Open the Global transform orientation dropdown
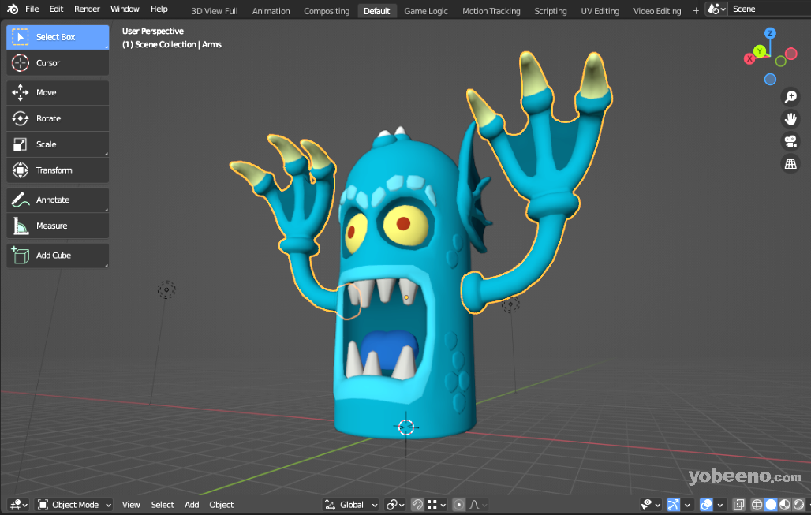Image resolution: width=811 pixels, height=515 pixels. point(351,505)
